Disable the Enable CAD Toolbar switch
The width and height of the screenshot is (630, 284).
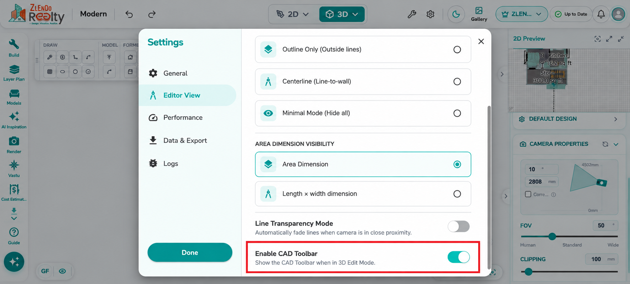pos(458,257)
